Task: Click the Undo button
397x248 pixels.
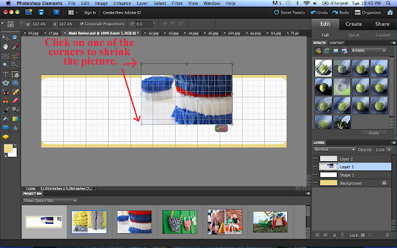Action: pos(320,12)
